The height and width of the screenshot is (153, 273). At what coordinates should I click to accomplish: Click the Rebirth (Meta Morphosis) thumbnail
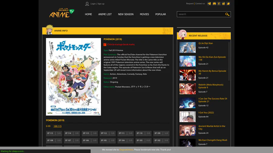pos(187,89)
